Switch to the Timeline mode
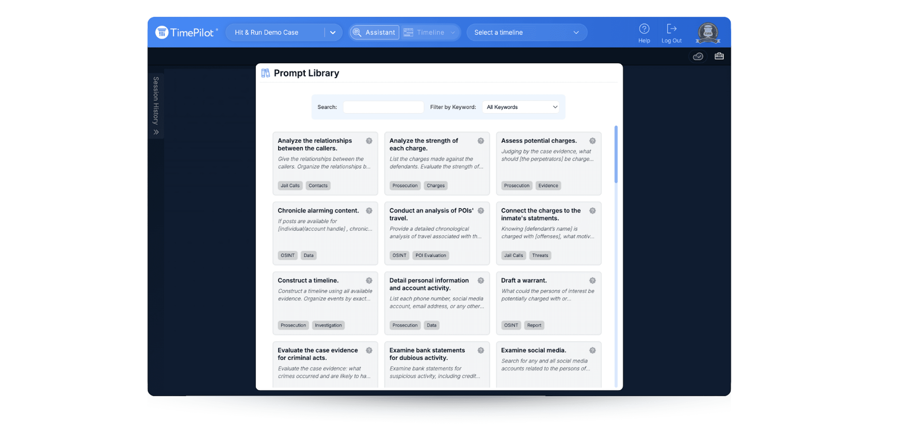The width and height of the screenshot is (901, 431). 430,33
